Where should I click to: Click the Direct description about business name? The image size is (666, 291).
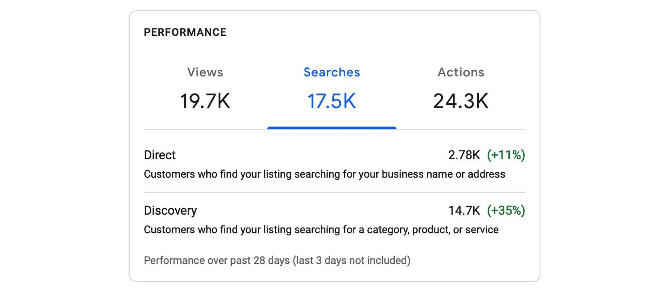(x=324, y=174)
